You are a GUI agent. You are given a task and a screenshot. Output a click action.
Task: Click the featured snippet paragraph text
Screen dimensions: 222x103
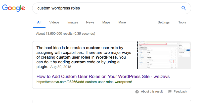coord(84,57)
